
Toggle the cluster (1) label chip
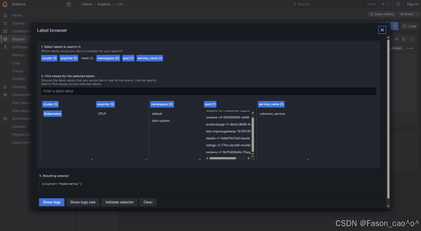(49, 58)
